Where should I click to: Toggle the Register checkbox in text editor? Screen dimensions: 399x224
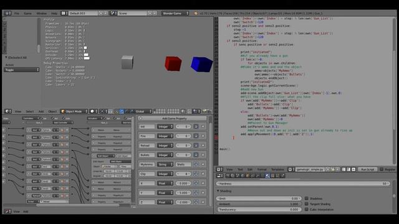click(382, 169)
